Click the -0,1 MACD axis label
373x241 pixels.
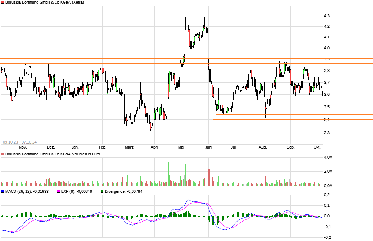tap(327, 227)
